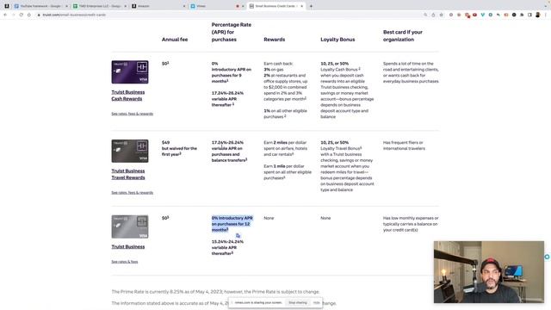Image resolution: width=551 pixels, height=310 pixels.
Task: Open the Chrome three-dot menu
Action: (x=545, y=15)
